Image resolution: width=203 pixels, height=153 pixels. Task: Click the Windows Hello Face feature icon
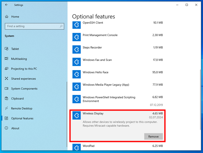click(76, 74)
